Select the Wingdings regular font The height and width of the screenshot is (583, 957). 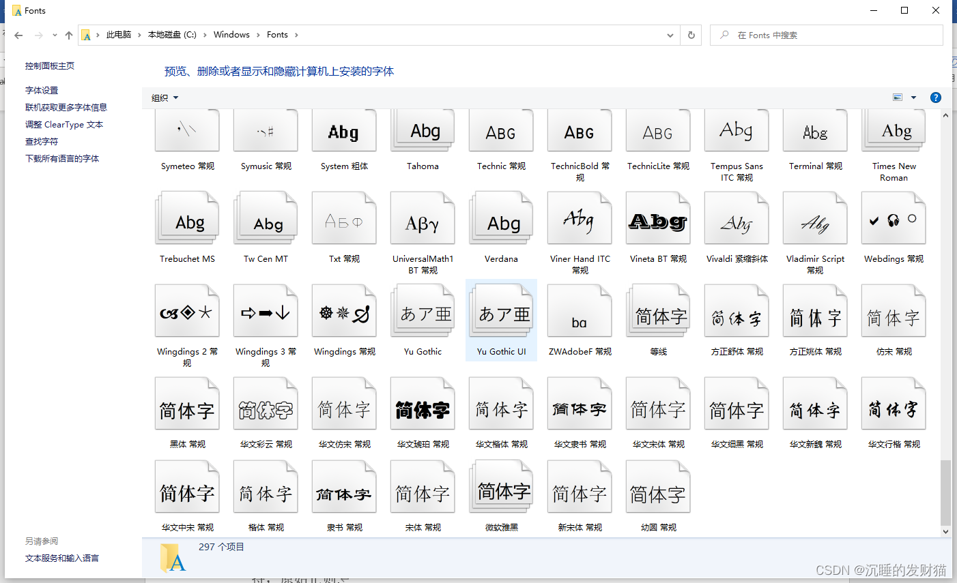click(344, 311)
